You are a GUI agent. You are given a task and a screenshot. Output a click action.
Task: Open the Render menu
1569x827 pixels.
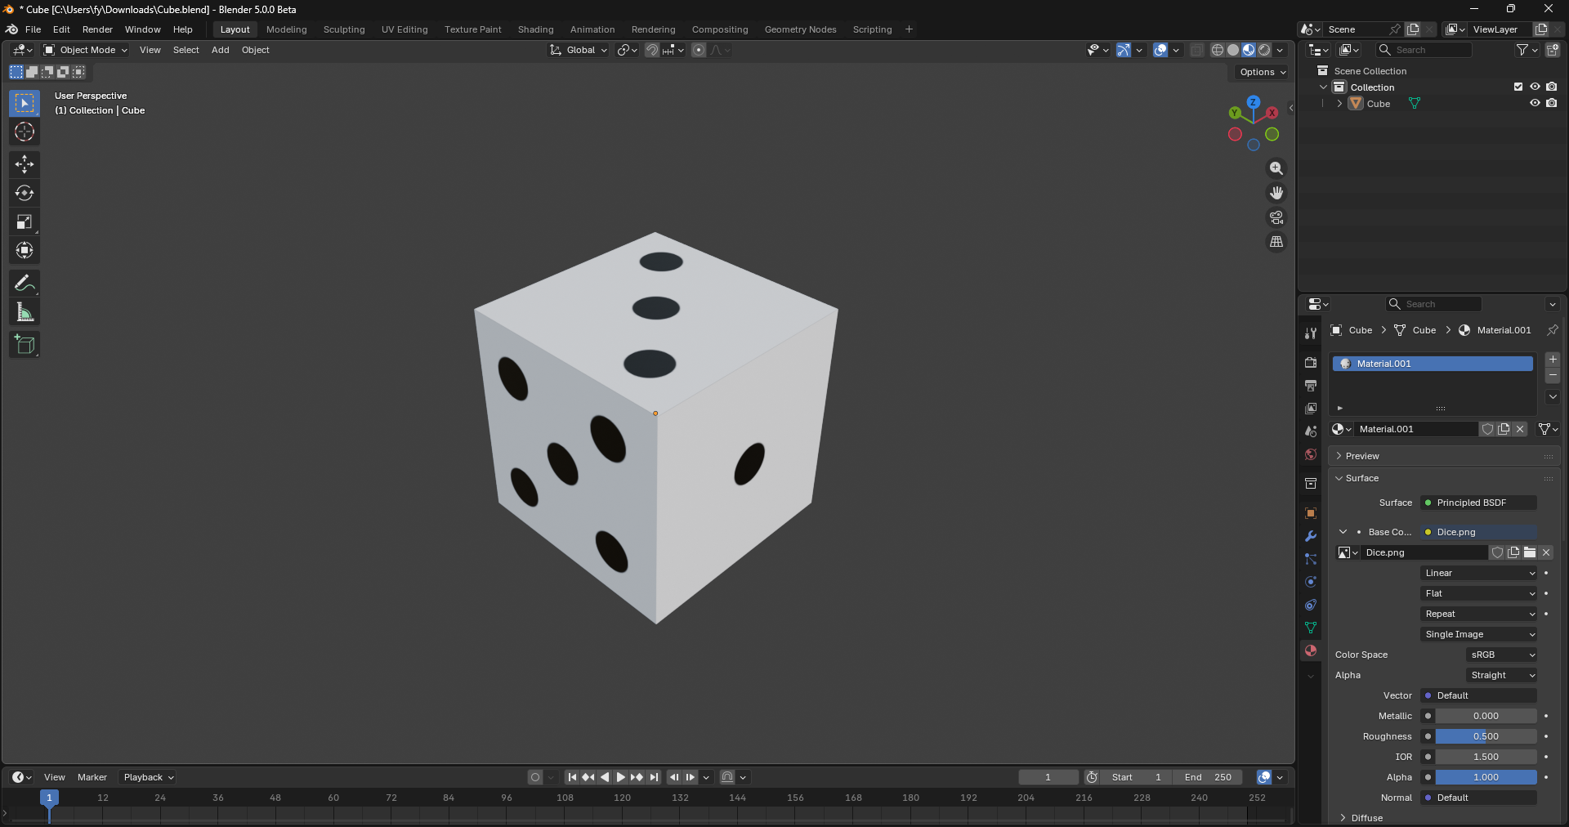[97, 29]
